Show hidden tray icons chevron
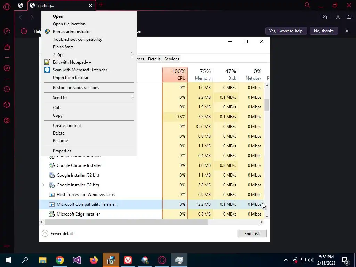This screenshot has height=267, width=356. [x=286, y=260]
